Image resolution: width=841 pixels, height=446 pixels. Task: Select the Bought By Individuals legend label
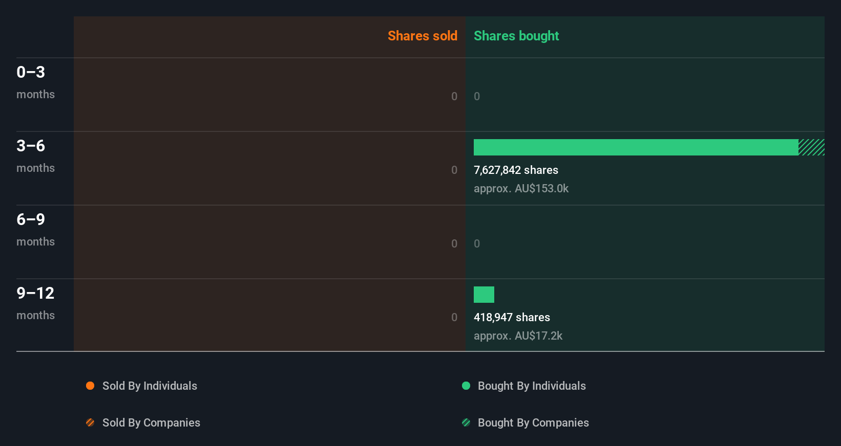tap(532, 386)
